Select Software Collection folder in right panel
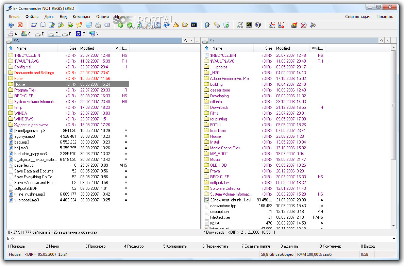The height and width of the screenshot is (266, 404). pyautogui.click(x=226, y=188)
